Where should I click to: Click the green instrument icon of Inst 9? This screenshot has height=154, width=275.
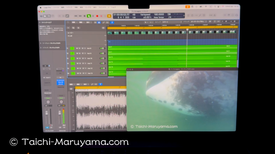(x=73, y=54)
